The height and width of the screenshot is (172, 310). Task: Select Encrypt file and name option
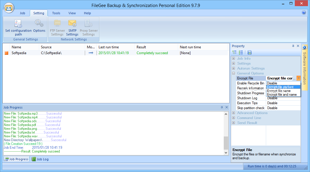tap(283, 95)
